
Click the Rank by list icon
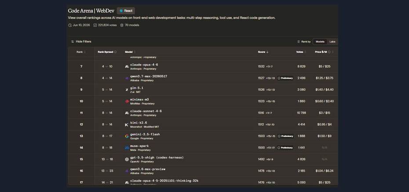(x=299, y=42)
